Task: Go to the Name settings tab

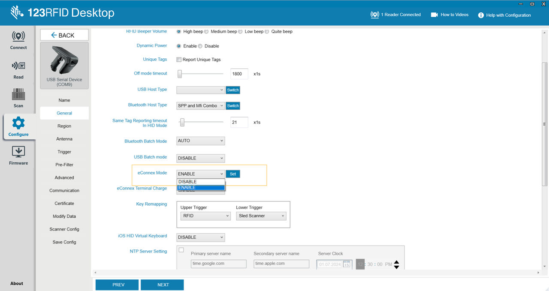Action: pos(64,100)
